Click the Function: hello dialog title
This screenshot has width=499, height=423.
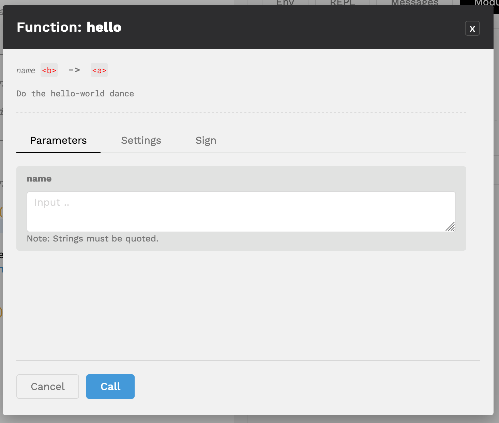point(69,27)
